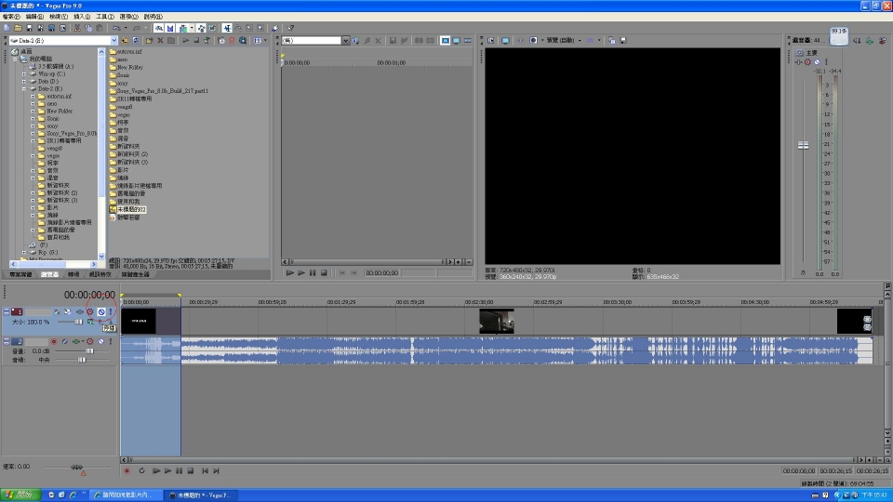Click Go to End in timeline transport
The width and height of the screenshot is (893, 502).
[x=216, y=470]
